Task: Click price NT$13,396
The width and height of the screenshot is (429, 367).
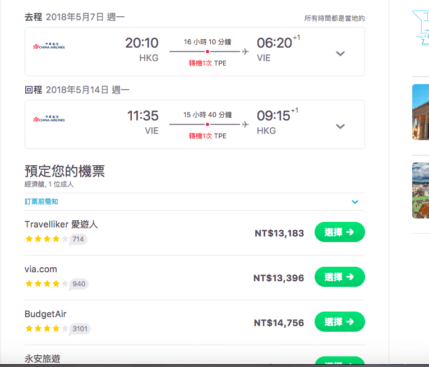Action: tap(279, 278)
